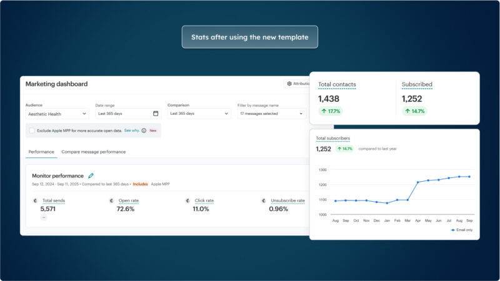The image size is (500, 281).
Task: Click the info icon next to See why
Action: pos(144,131)
